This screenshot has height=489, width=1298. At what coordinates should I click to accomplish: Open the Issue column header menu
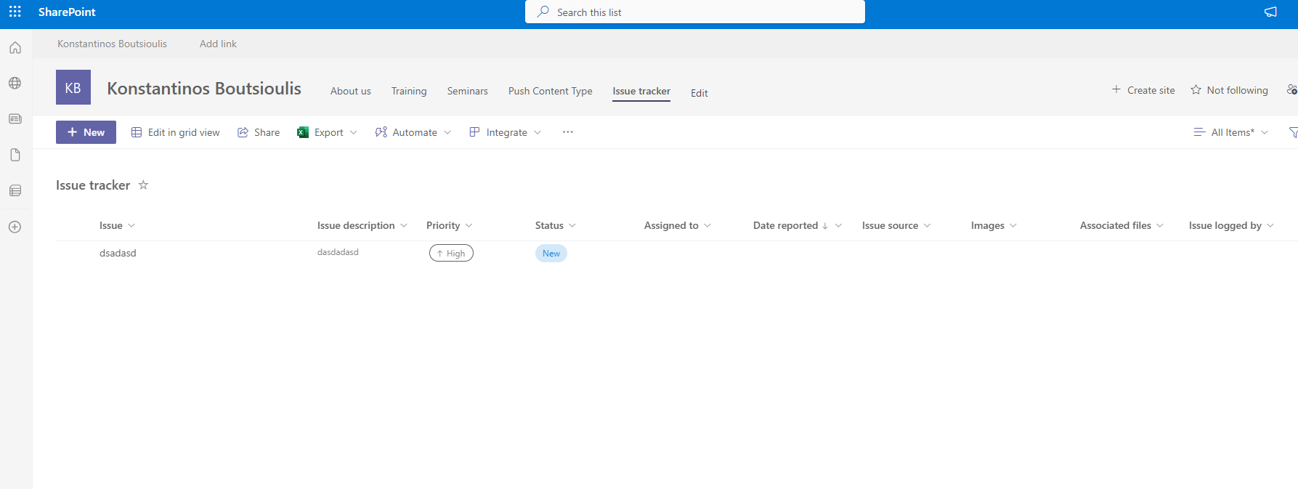coord(117,225)
